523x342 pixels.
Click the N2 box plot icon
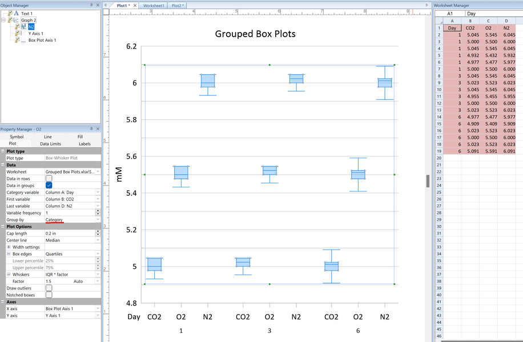point(23,27)
